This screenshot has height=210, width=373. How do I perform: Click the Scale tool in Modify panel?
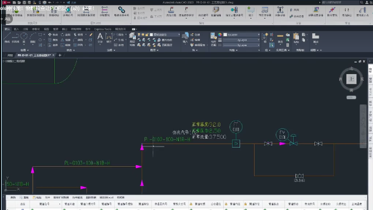(66, 45)
